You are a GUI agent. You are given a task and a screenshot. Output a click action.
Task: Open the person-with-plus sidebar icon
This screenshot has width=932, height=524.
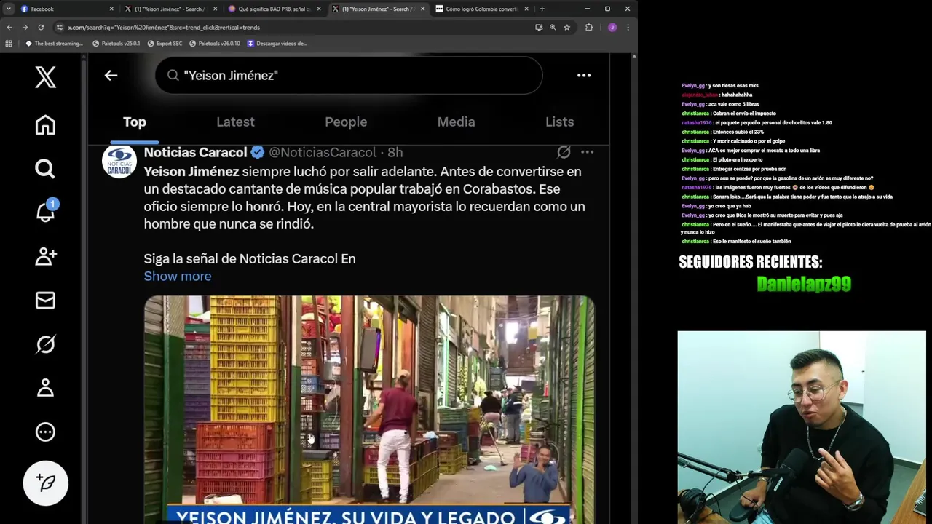tap(45, 256)
